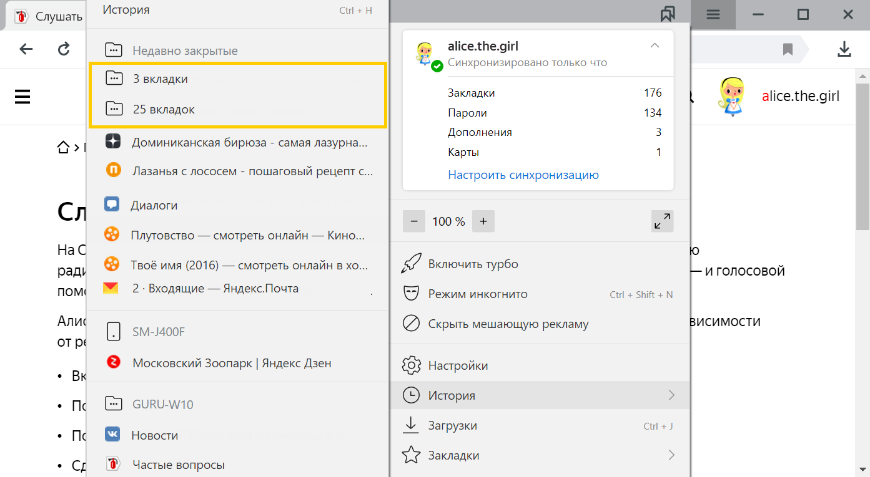Click the Настроить синхронизацию link
Screen dimensions: 870x477
[x=523, y=175]
